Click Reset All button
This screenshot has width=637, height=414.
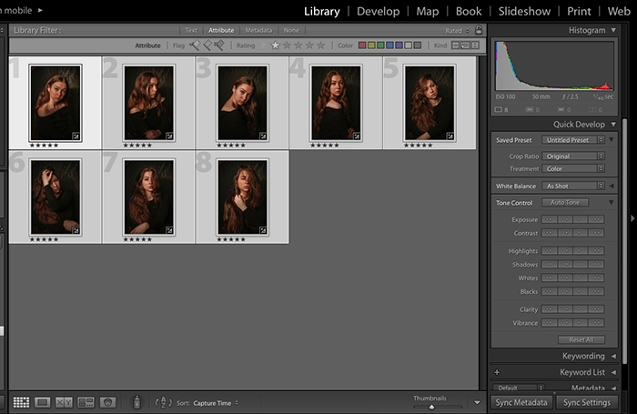coord(581,339)
